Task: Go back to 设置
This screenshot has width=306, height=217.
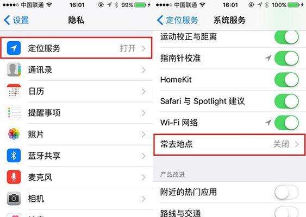Action: (16, 20)
